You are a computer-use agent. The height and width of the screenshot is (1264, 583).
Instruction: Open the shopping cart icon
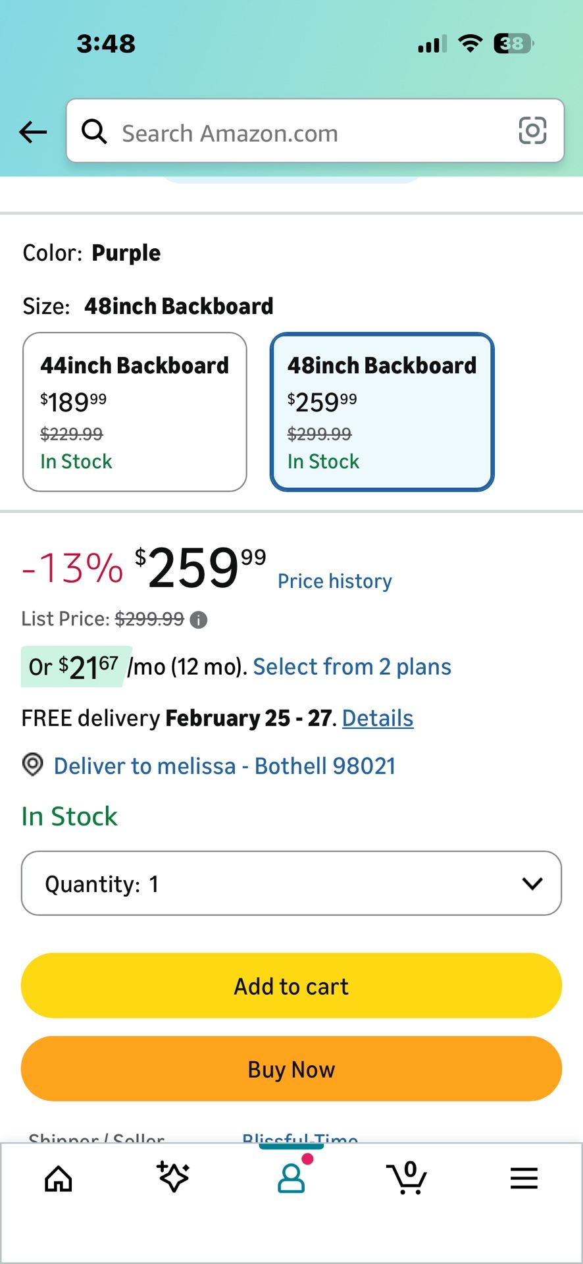[407, 1177]
